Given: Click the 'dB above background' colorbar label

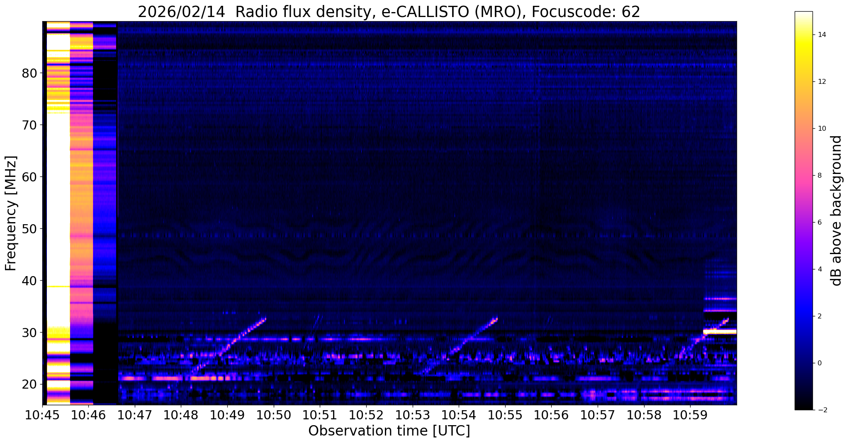Looking at the screenshot, I should [837, 210].
